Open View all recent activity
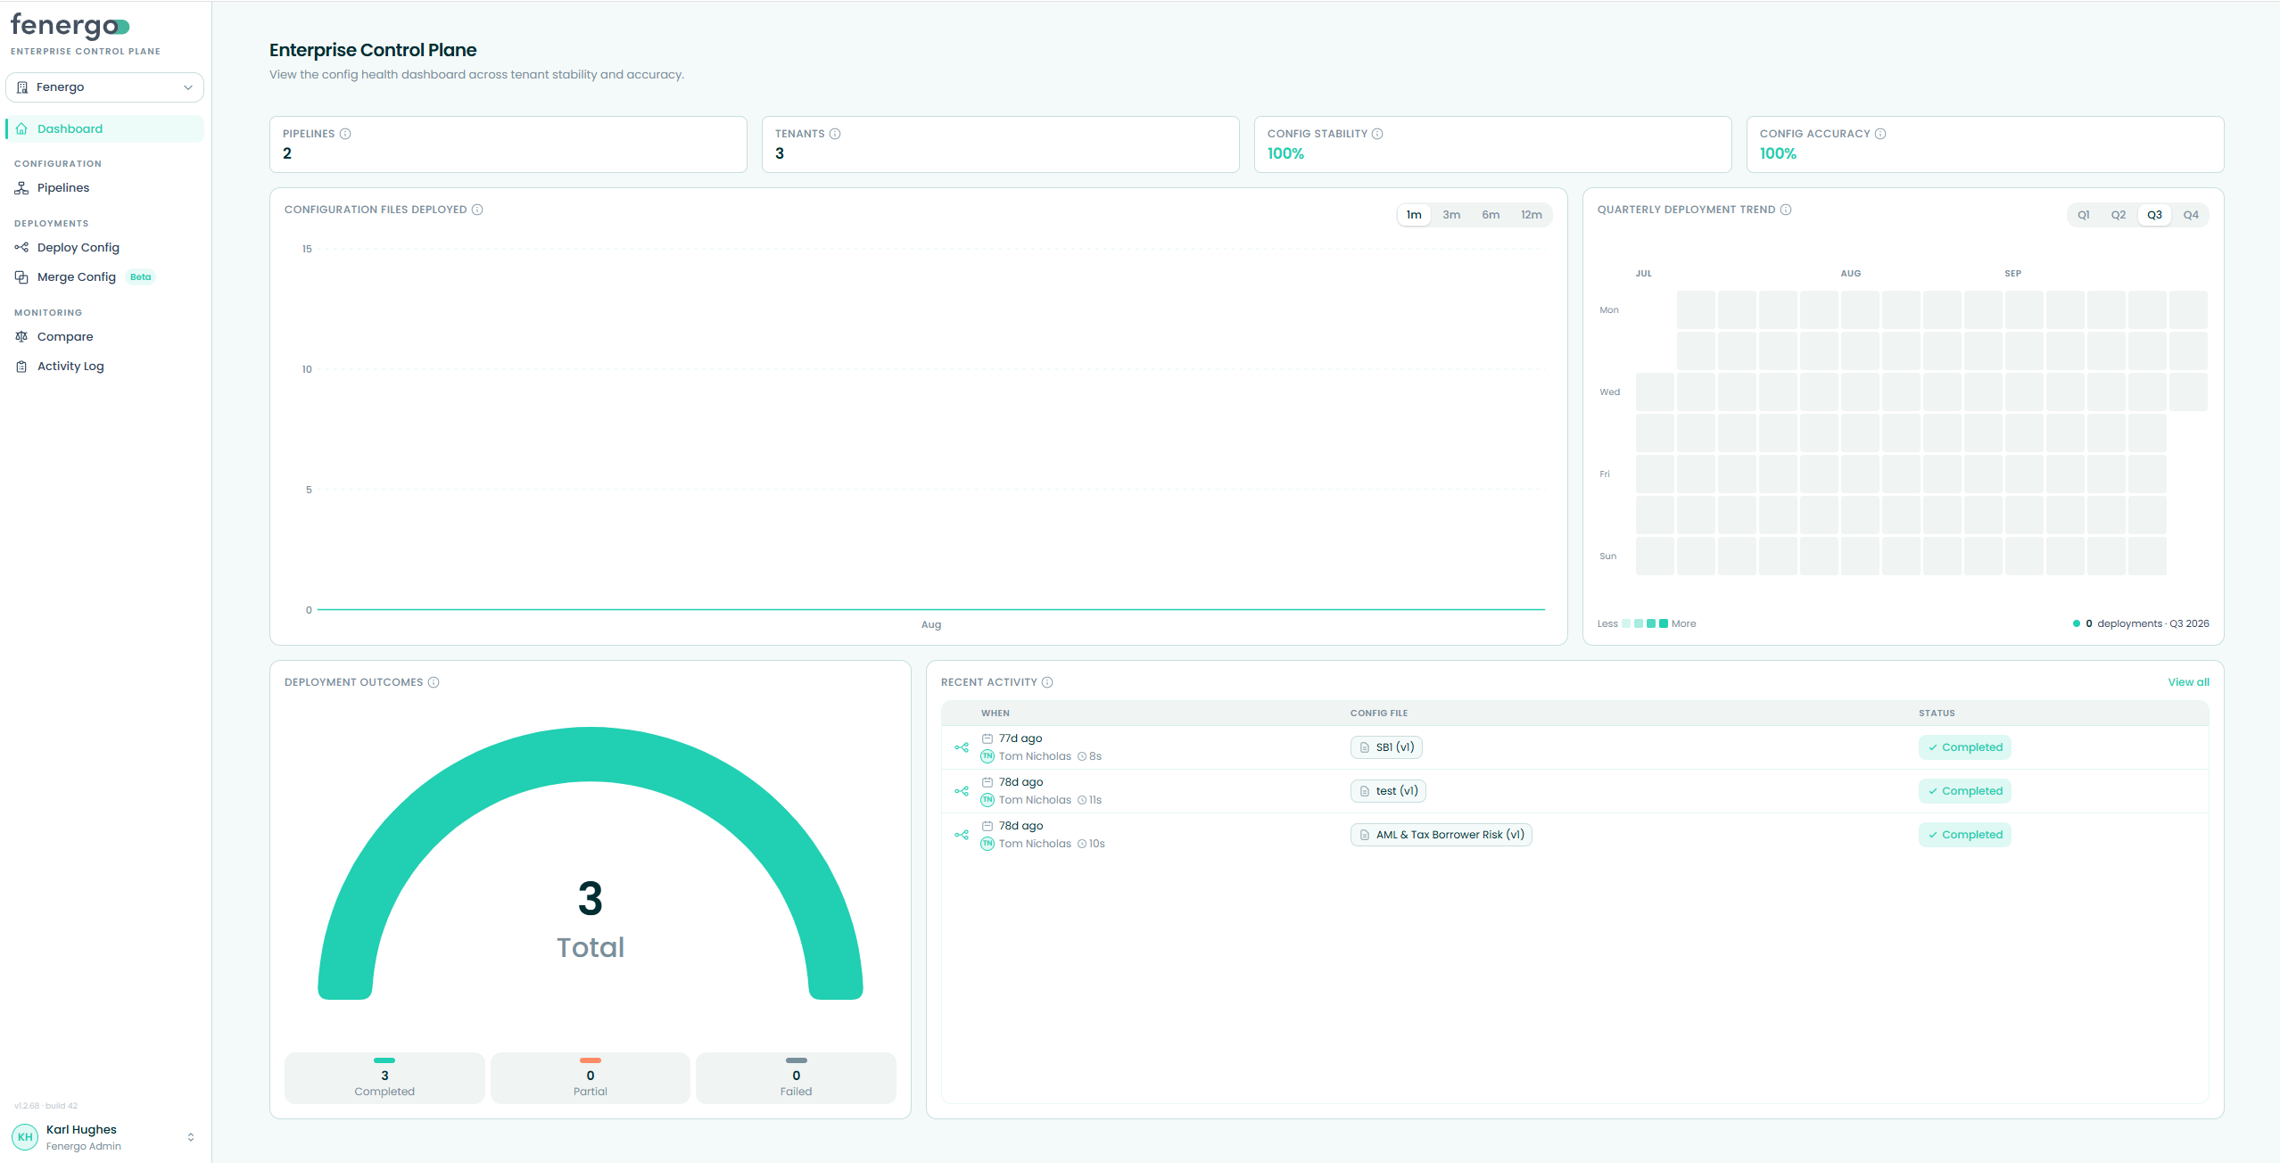Screen dimensions: 2280x1163 [x=2189, y=682]
